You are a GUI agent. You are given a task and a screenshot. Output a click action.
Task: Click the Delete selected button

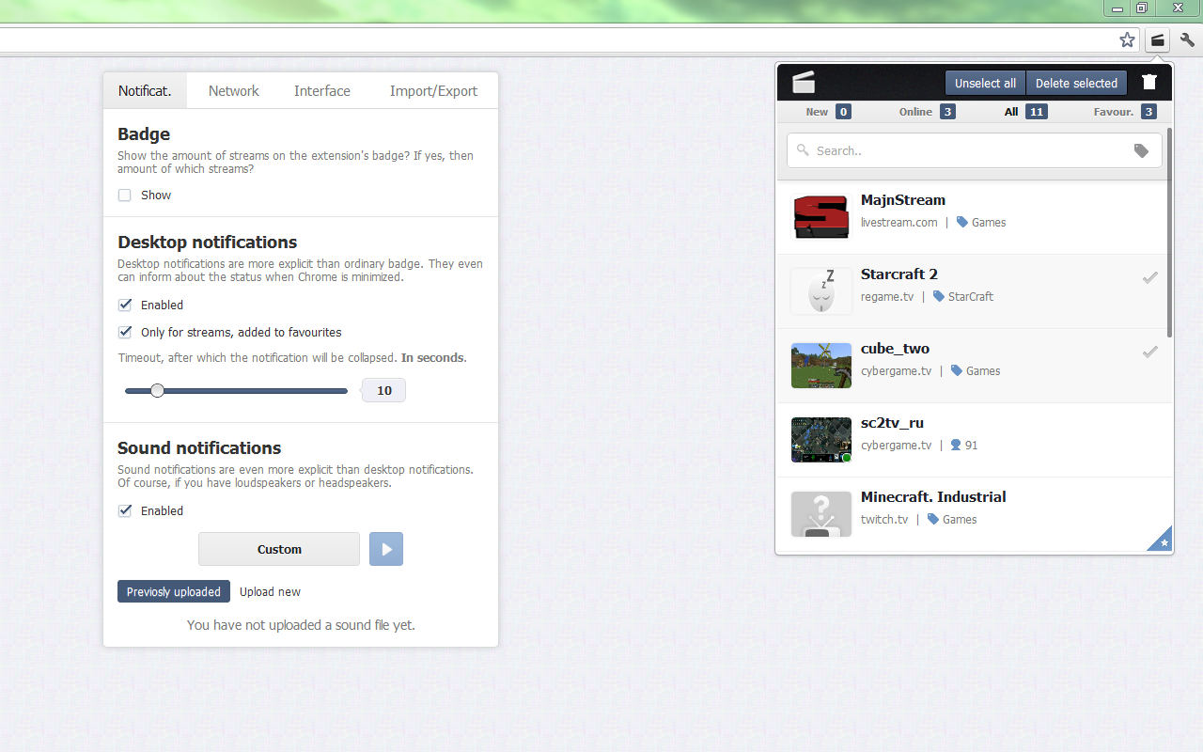click(1076, 83)
